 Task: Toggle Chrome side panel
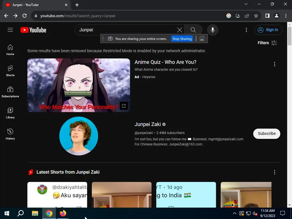[x=267, y=16]
